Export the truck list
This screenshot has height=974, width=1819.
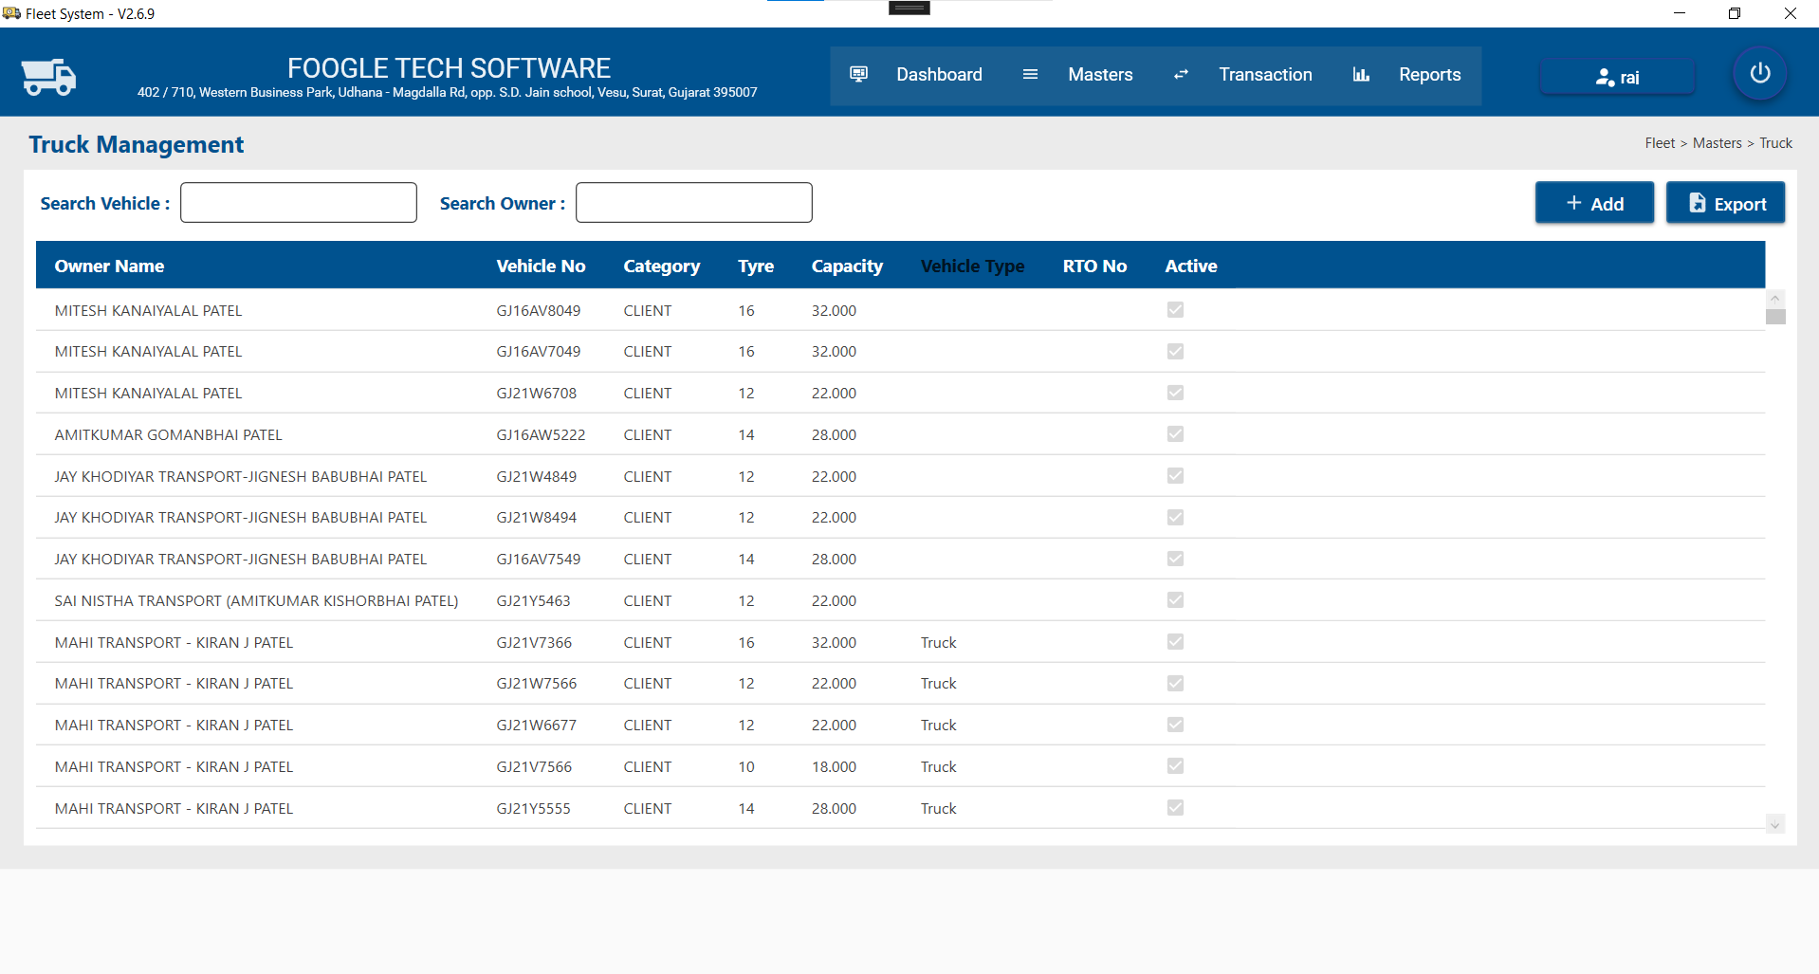point(1725,203)
